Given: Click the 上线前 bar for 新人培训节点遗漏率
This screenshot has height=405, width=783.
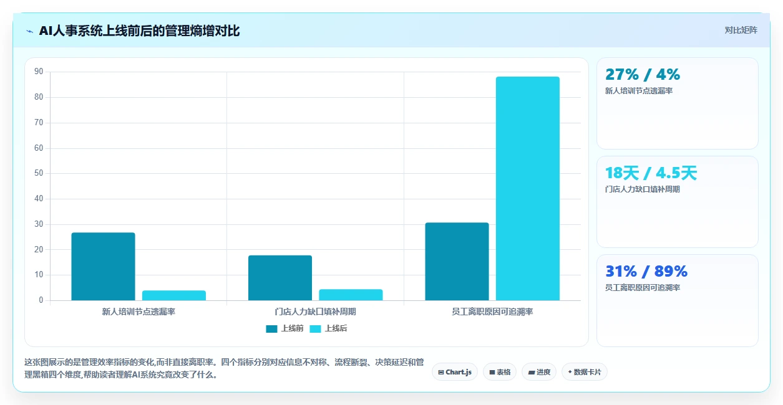Looking at the screenshot, I should (x=103, y=267).
